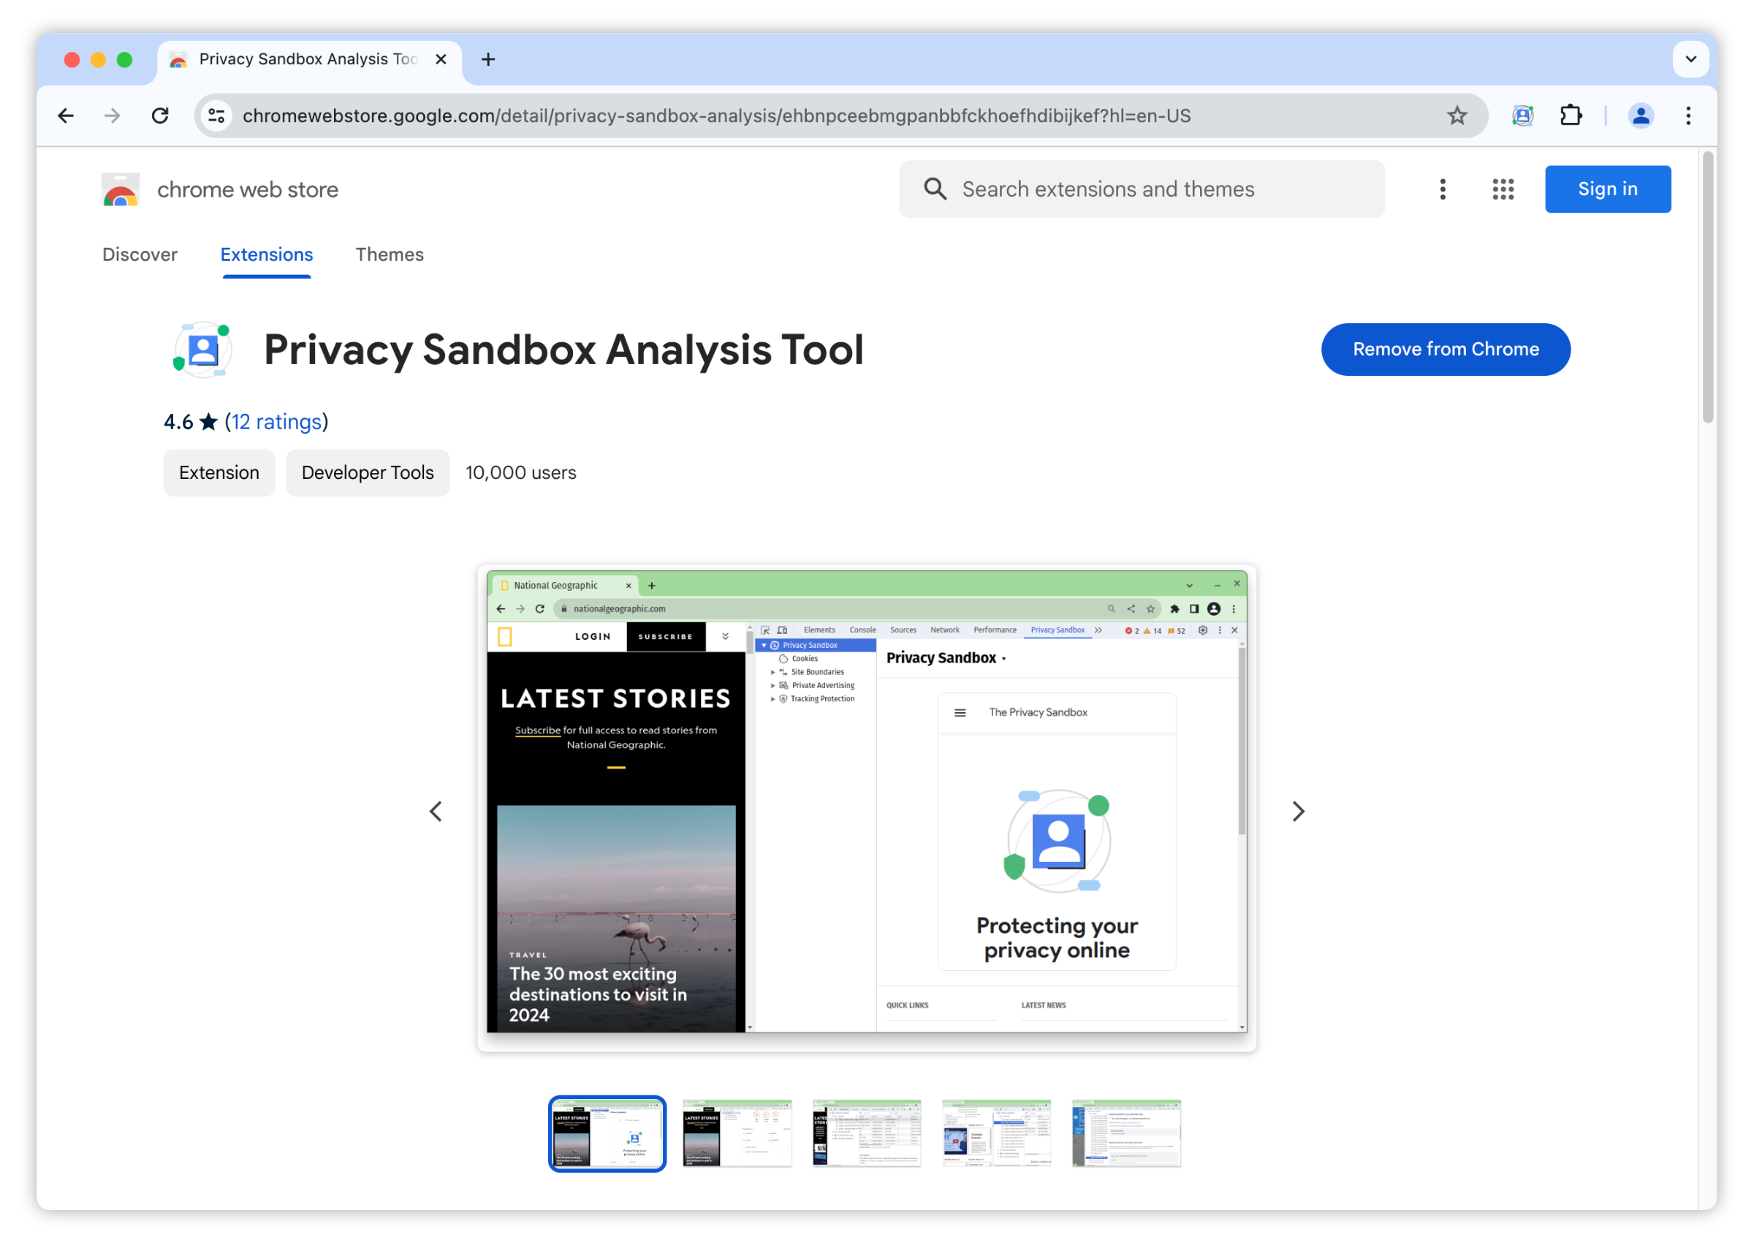
Task: Click the Privacy Sandbox Analysis Tool icon
Action: coord(202,350)
